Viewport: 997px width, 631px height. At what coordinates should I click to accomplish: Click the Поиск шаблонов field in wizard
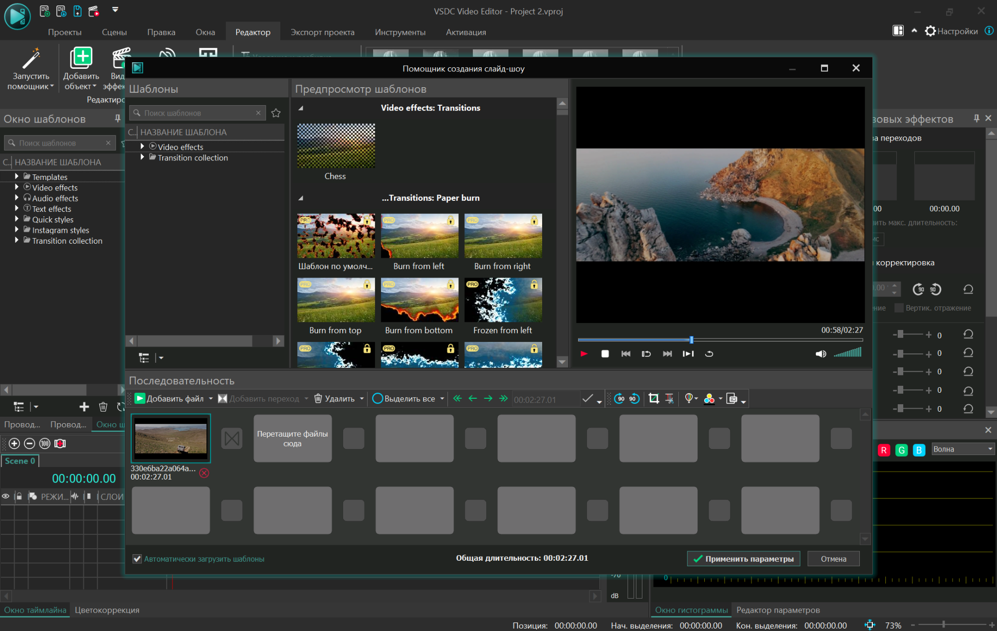click(x=198, y=113)
